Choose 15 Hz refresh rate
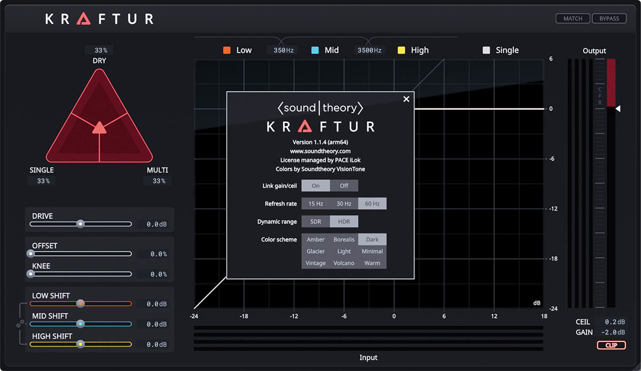641x371 pixels. [x=316, y=203]
